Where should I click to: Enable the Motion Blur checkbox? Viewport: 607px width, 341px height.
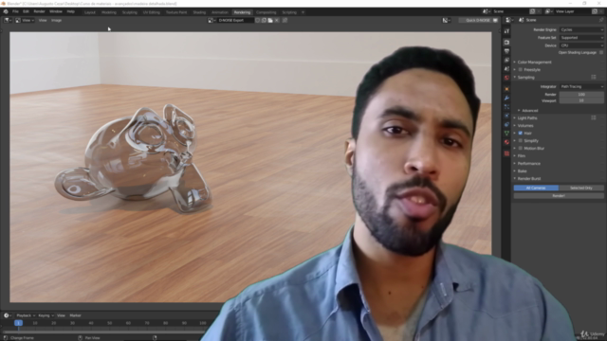pos(521,148)
